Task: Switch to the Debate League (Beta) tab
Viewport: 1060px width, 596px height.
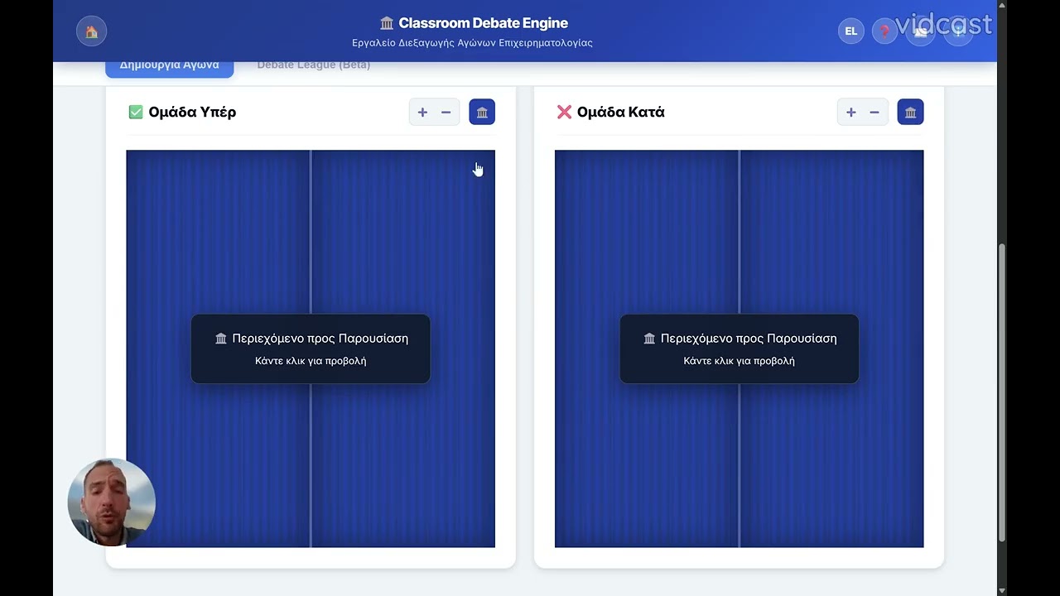Action: pyautogui.click(x=313, y=65)
